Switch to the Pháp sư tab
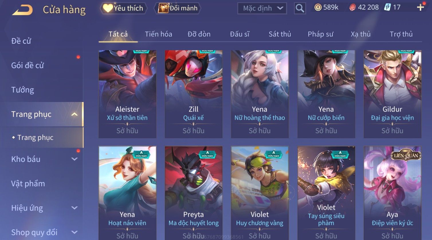The image size is (432, 240). pos(320,34)
